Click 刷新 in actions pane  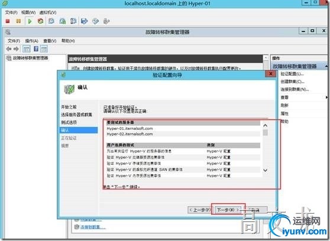284,105
